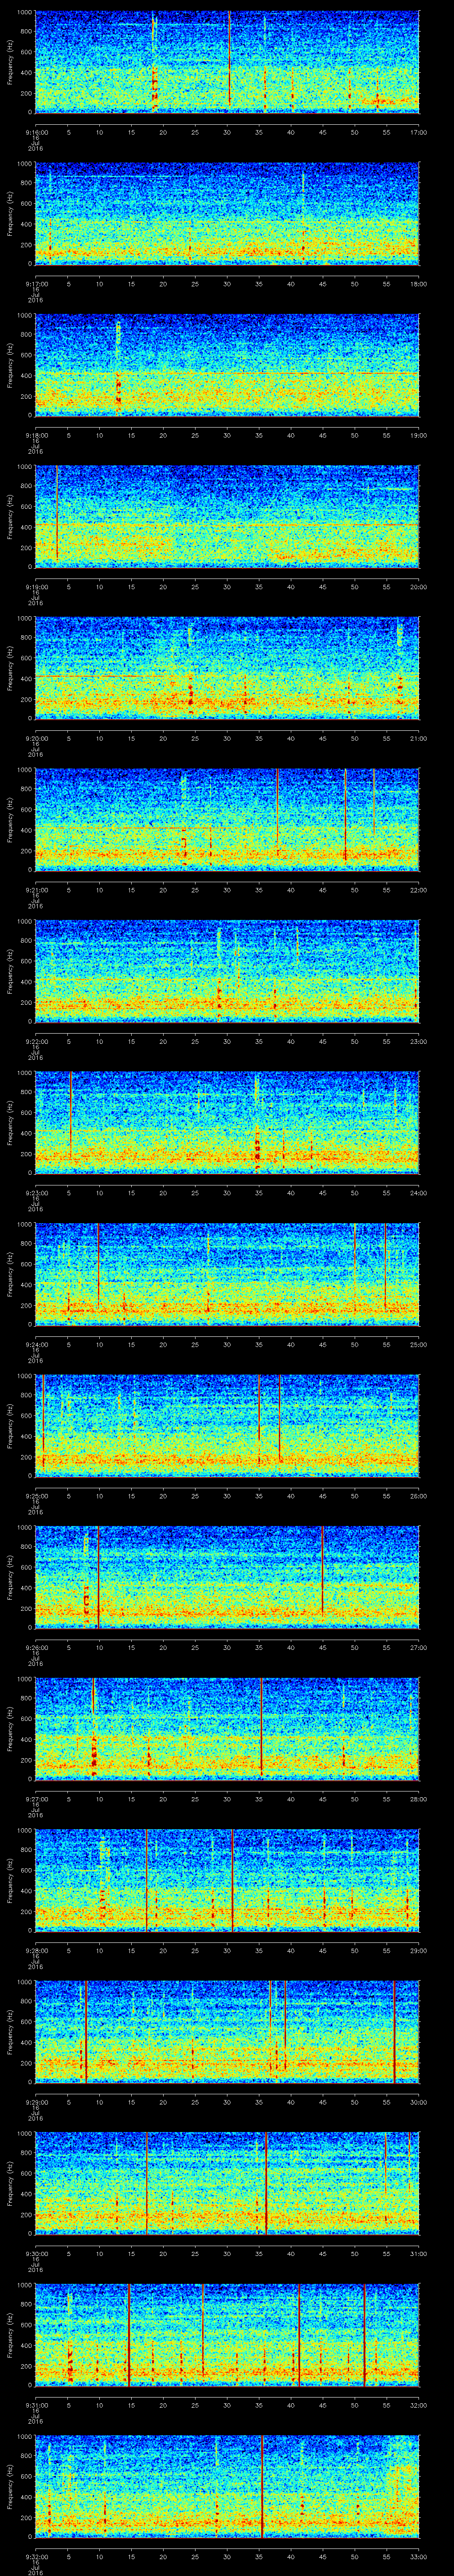Click the "9:32:00" start time label
The width and height of the screenshot is (454, 2576).
tap(36, 2556)
